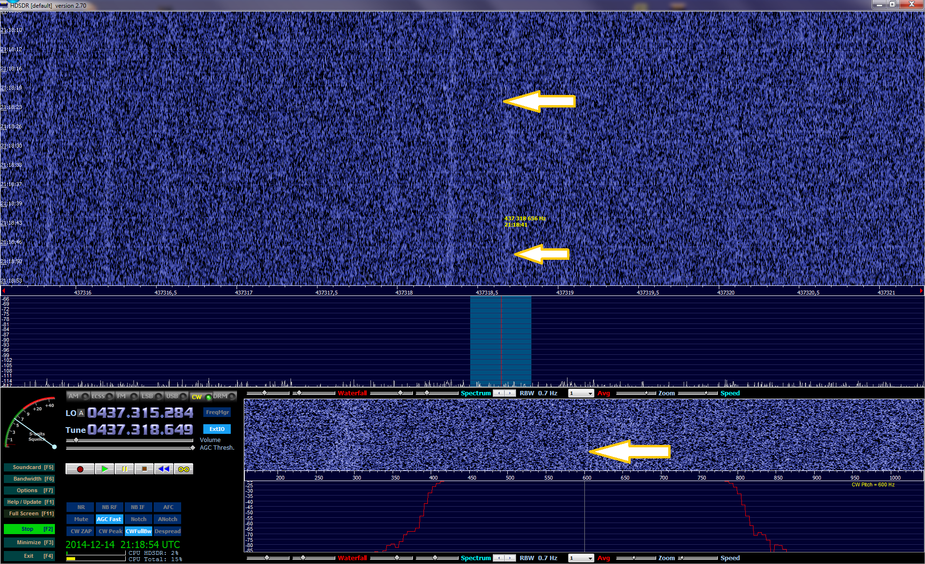Click the brown stop playback icon

(x=144, y=469)
